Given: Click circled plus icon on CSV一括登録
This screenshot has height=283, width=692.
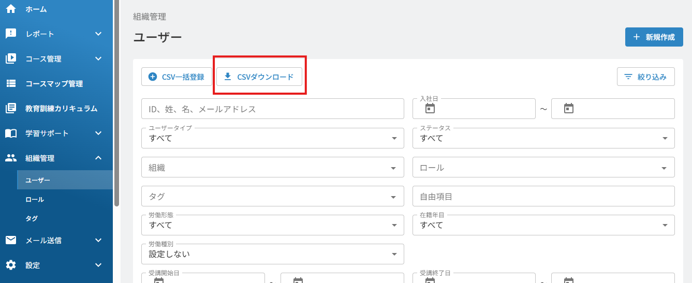Looking at the screenshot, I should (x=153, y=77).
